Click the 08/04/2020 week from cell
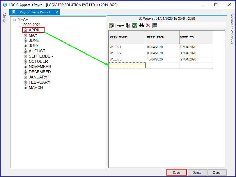The image size is (236, 177). (163, 53)
